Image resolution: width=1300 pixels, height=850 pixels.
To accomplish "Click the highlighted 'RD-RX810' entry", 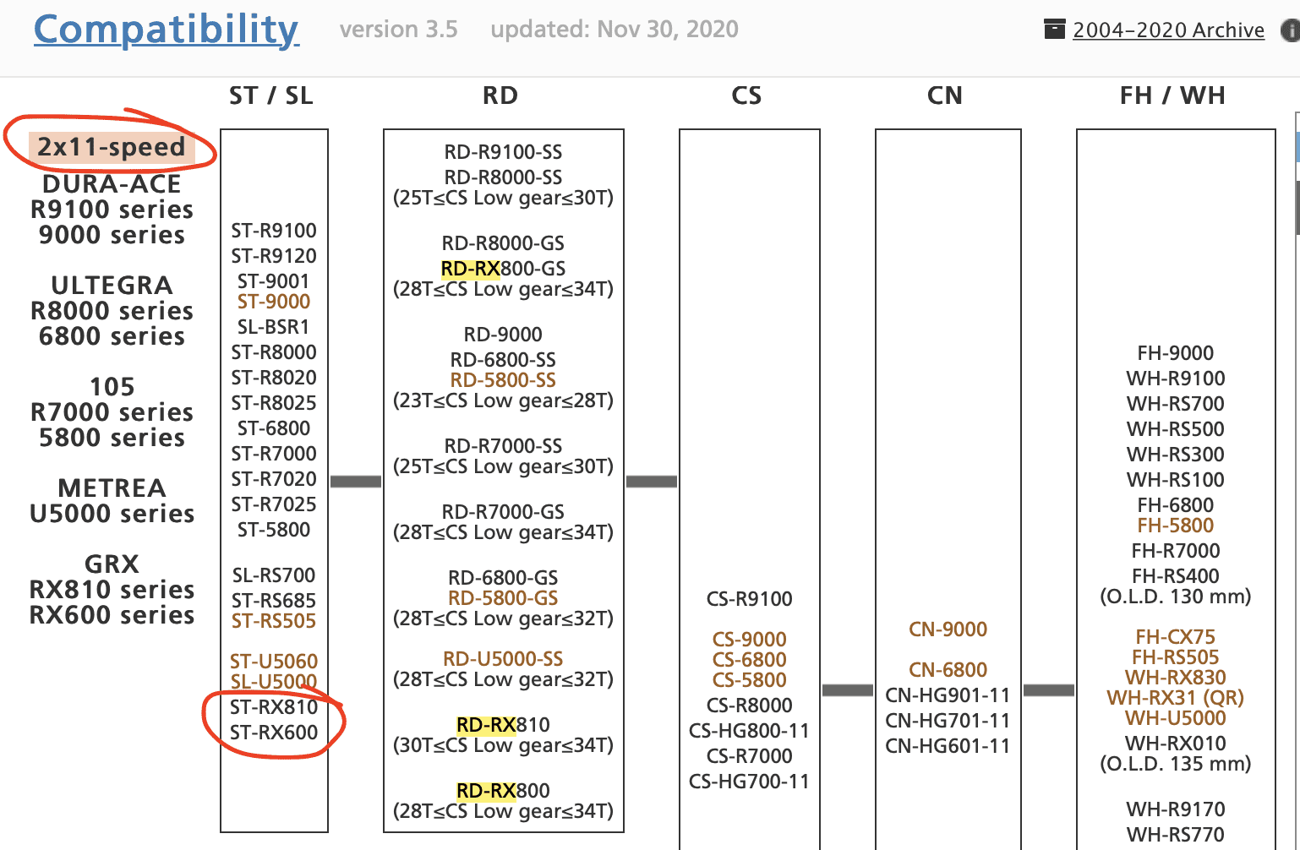I will pos(504,725).
